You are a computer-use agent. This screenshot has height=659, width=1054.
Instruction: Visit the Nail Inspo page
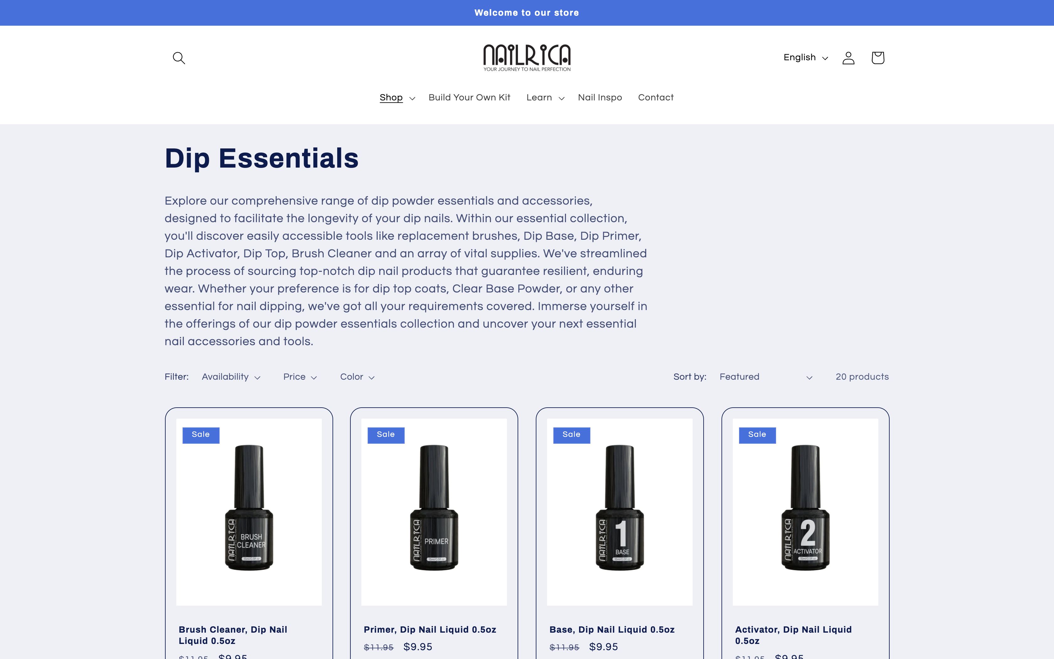point(600,98)
